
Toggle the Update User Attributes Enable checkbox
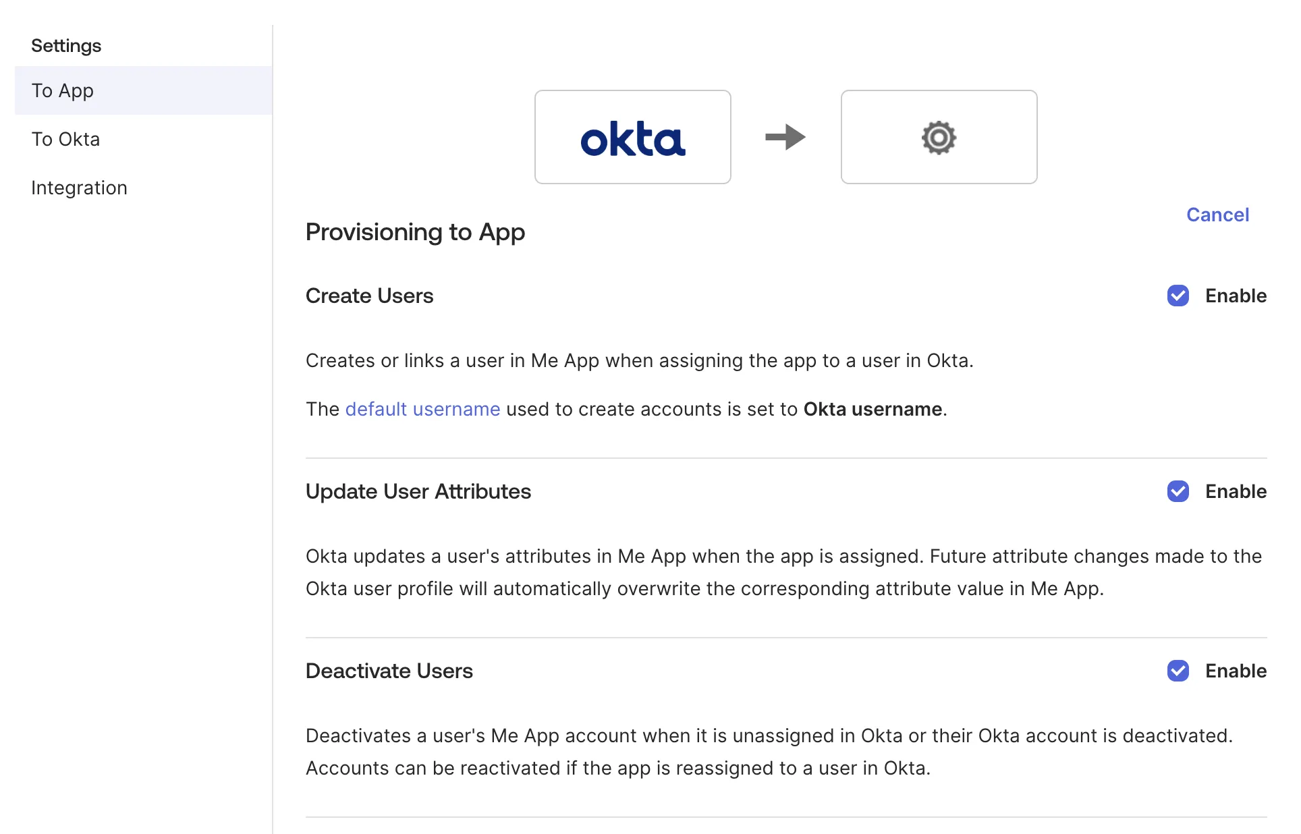click(x=1178, y=491)
